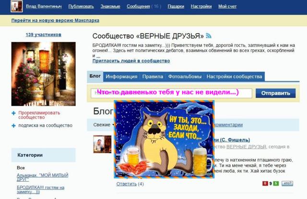Open Настройки in the top bar
307x199 pixels.
(x=201, y=6)
